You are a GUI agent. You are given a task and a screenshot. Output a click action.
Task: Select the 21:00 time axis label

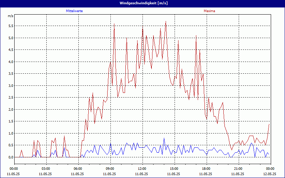click(x=238, y=168)
